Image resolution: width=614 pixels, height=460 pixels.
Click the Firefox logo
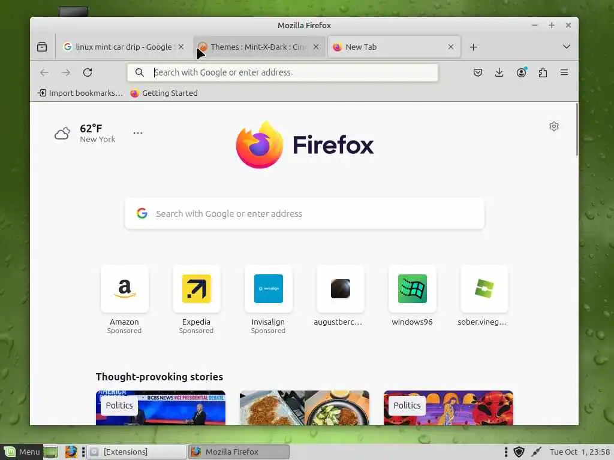[305, 145]
